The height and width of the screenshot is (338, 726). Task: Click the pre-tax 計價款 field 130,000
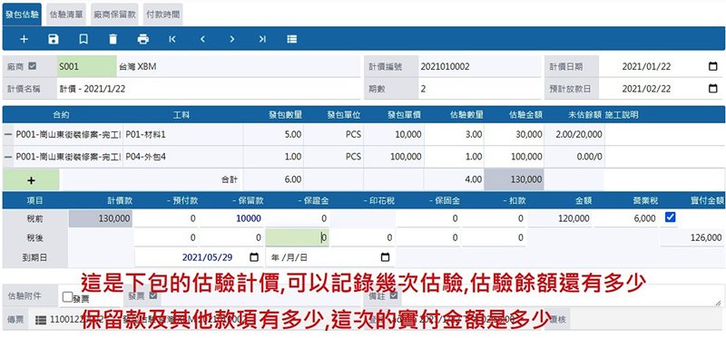tap(101, 218)
